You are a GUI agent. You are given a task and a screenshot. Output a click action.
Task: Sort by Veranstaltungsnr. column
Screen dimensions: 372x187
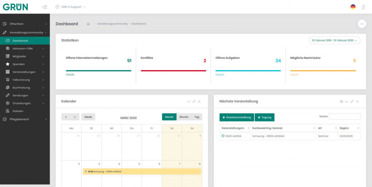point(235,128)
